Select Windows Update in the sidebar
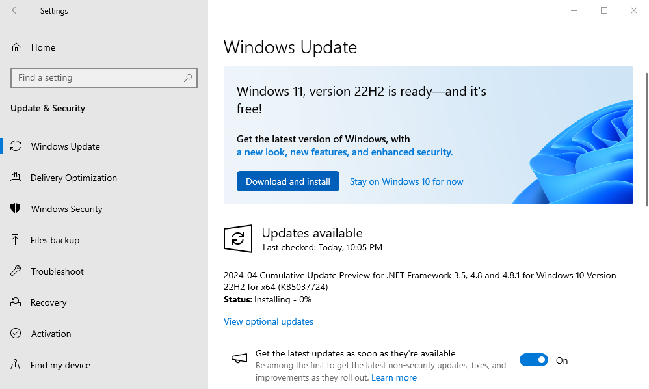Viewport: 649px width, 389px height. pyautogui.click(x=66, y=146)
